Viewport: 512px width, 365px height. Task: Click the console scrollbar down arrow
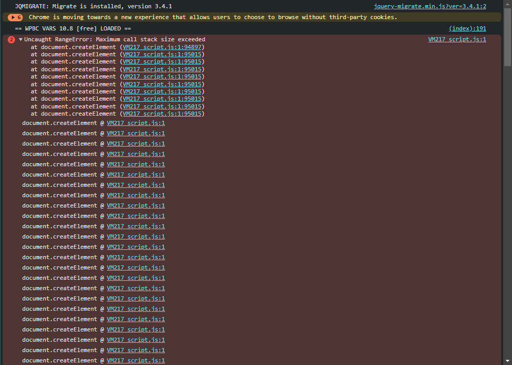507,361
